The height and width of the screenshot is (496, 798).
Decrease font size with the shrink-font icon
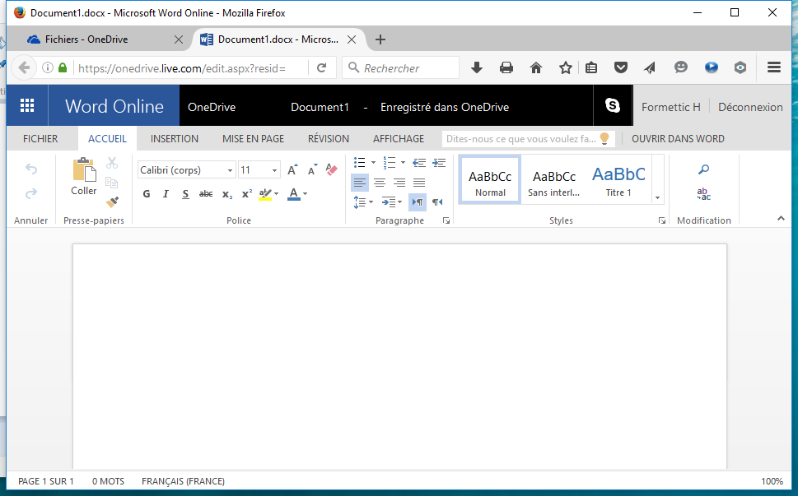312,169
